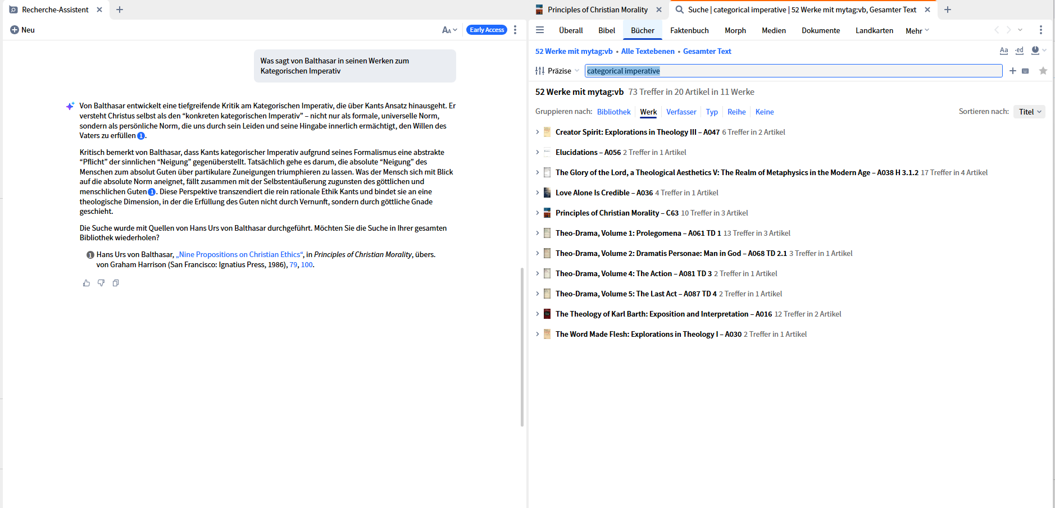1055x508 pixels.
Task: Enable case-sensitive matching with the Aa toggle
Action: (x=1004, y=51)
